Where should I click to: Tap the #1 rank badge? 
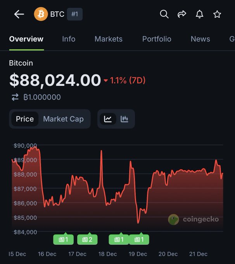[74, 14]
